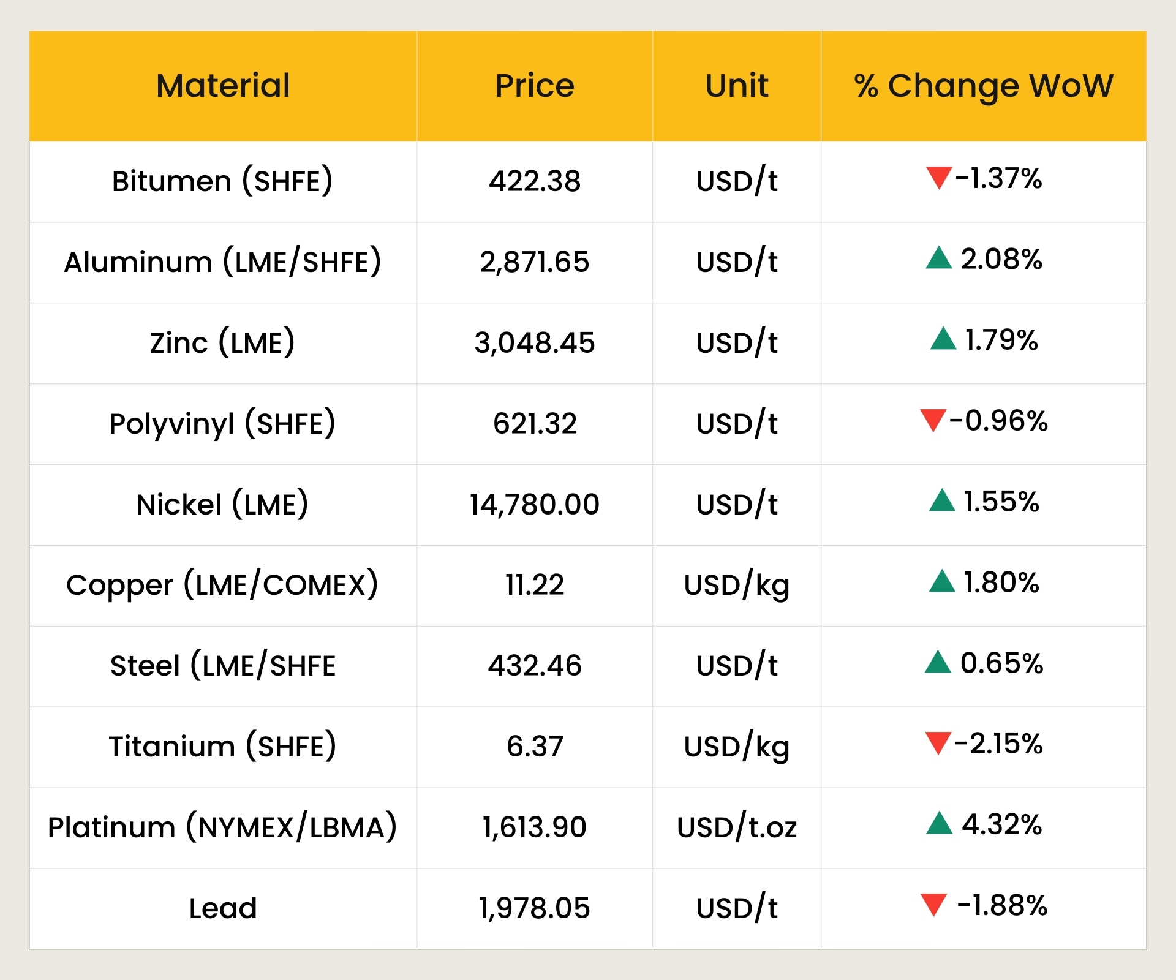Click the red down arrow in Titanium row
1176x980 pixels.
point(938,743)
